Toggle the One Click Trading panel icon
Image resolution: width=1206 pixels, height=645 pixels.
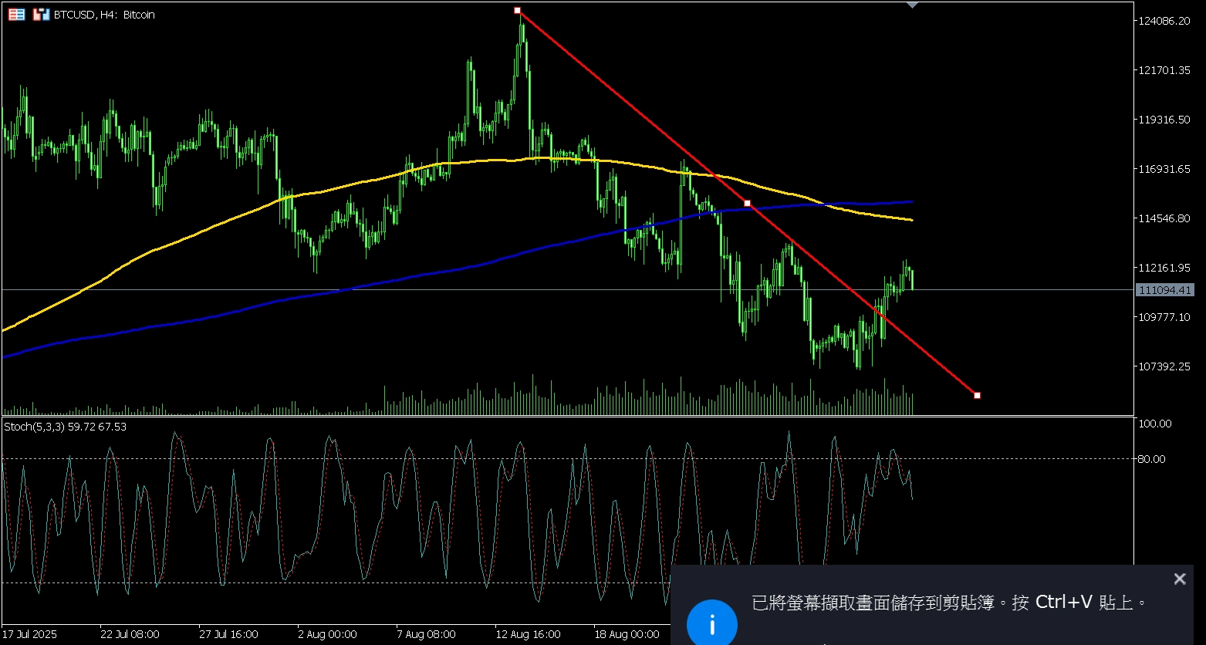tap(41, 15)
